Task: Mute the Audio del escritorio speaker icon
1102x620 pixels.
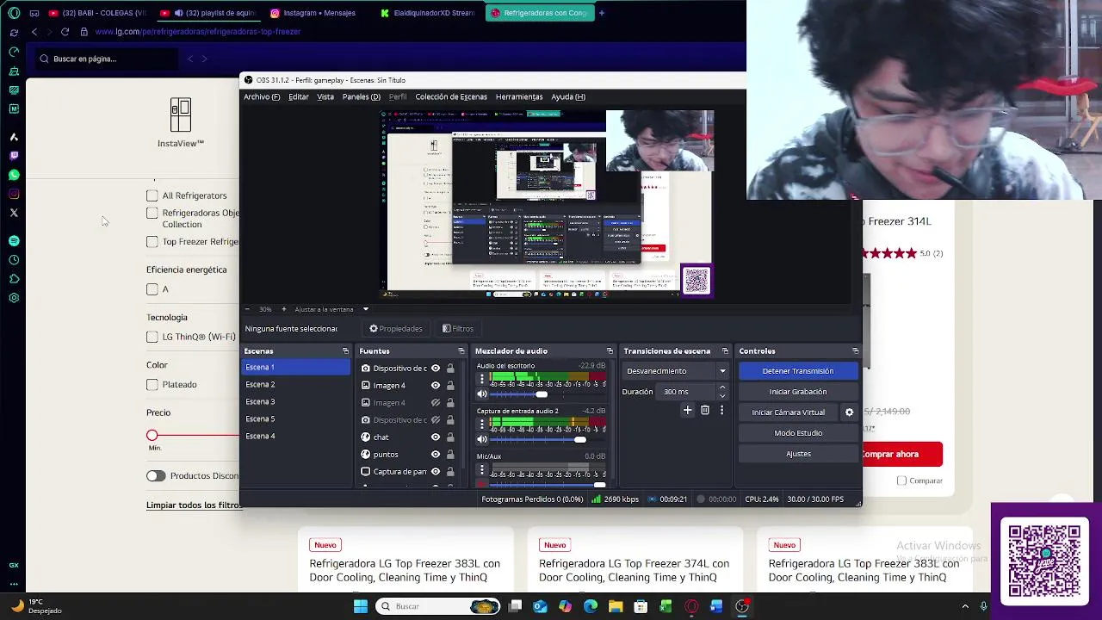Action: click(x=482, y=394)
